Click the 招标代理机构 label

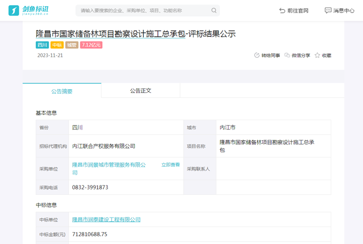coord(53,146)
